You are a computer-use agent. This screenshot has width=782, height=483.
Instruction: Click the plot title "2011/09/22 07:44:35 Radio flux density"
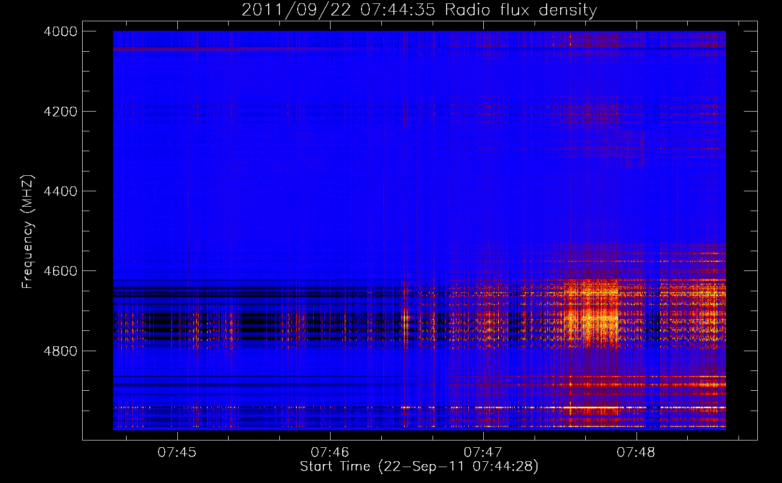(419, 10)
